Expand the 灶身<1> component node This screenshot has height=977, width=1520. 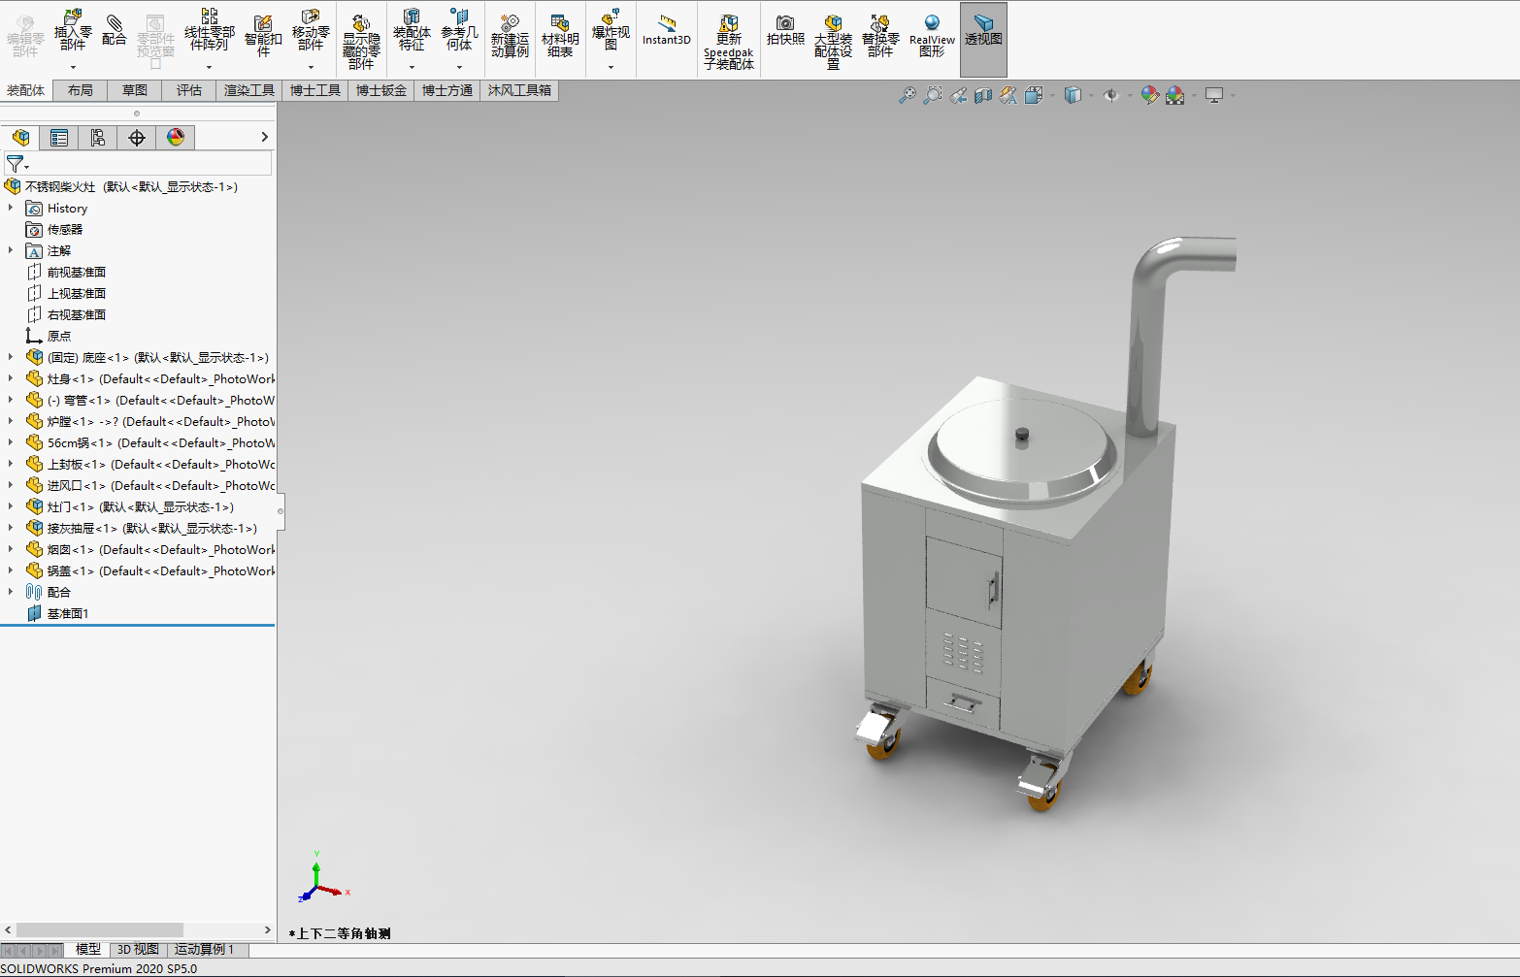(11, 378)
